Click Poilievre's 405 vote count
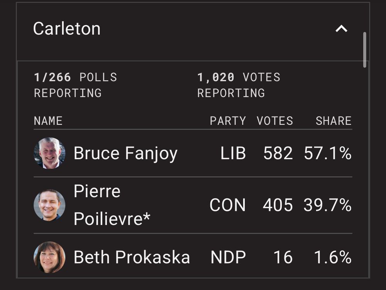The image size is (386, 290). click(278, 205)
